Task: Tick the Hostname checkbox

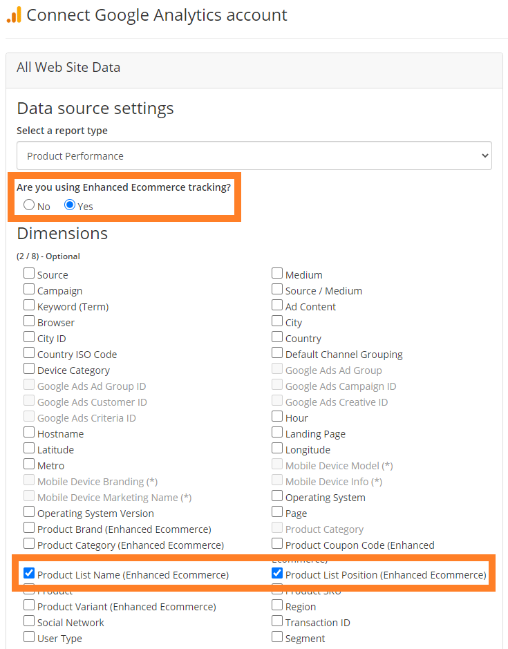Action: click(x=29, y=432)
